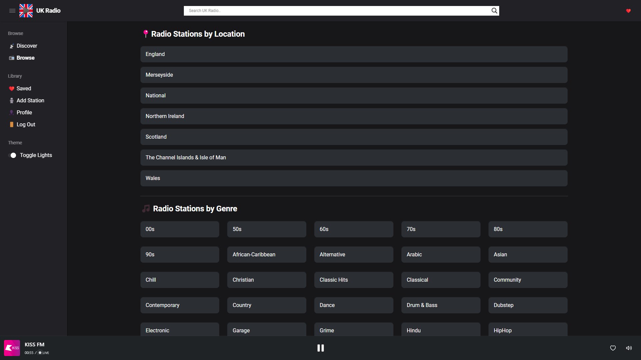Favorite KISS FM with heart outline icon
641x360 pixels.
[613, 348]
